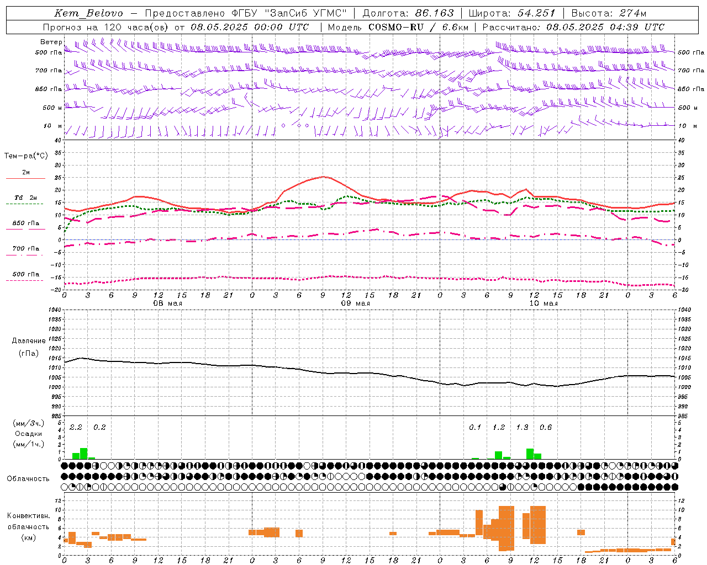The width and height of the screenshot is (707, 565).
Task: Select the Осадки precipitation label
Action: point(29,434)
